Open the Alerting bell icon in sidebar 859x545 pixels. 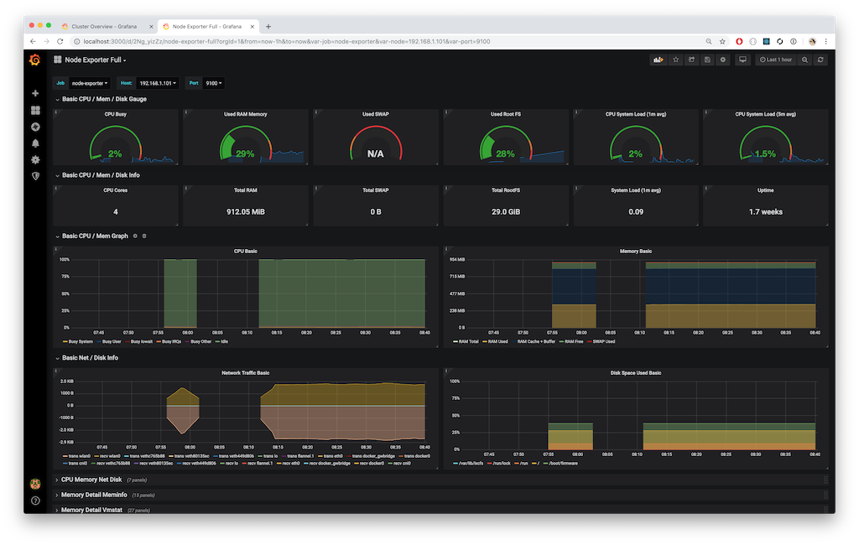tap(35, 143)
